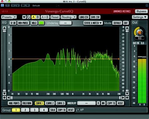This screenshot has width=149, height=119.
Task: Click the first host toolbar icon after power
Action: tap(7, 5)
